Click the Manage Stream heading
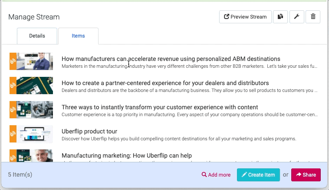 [34, 17]
